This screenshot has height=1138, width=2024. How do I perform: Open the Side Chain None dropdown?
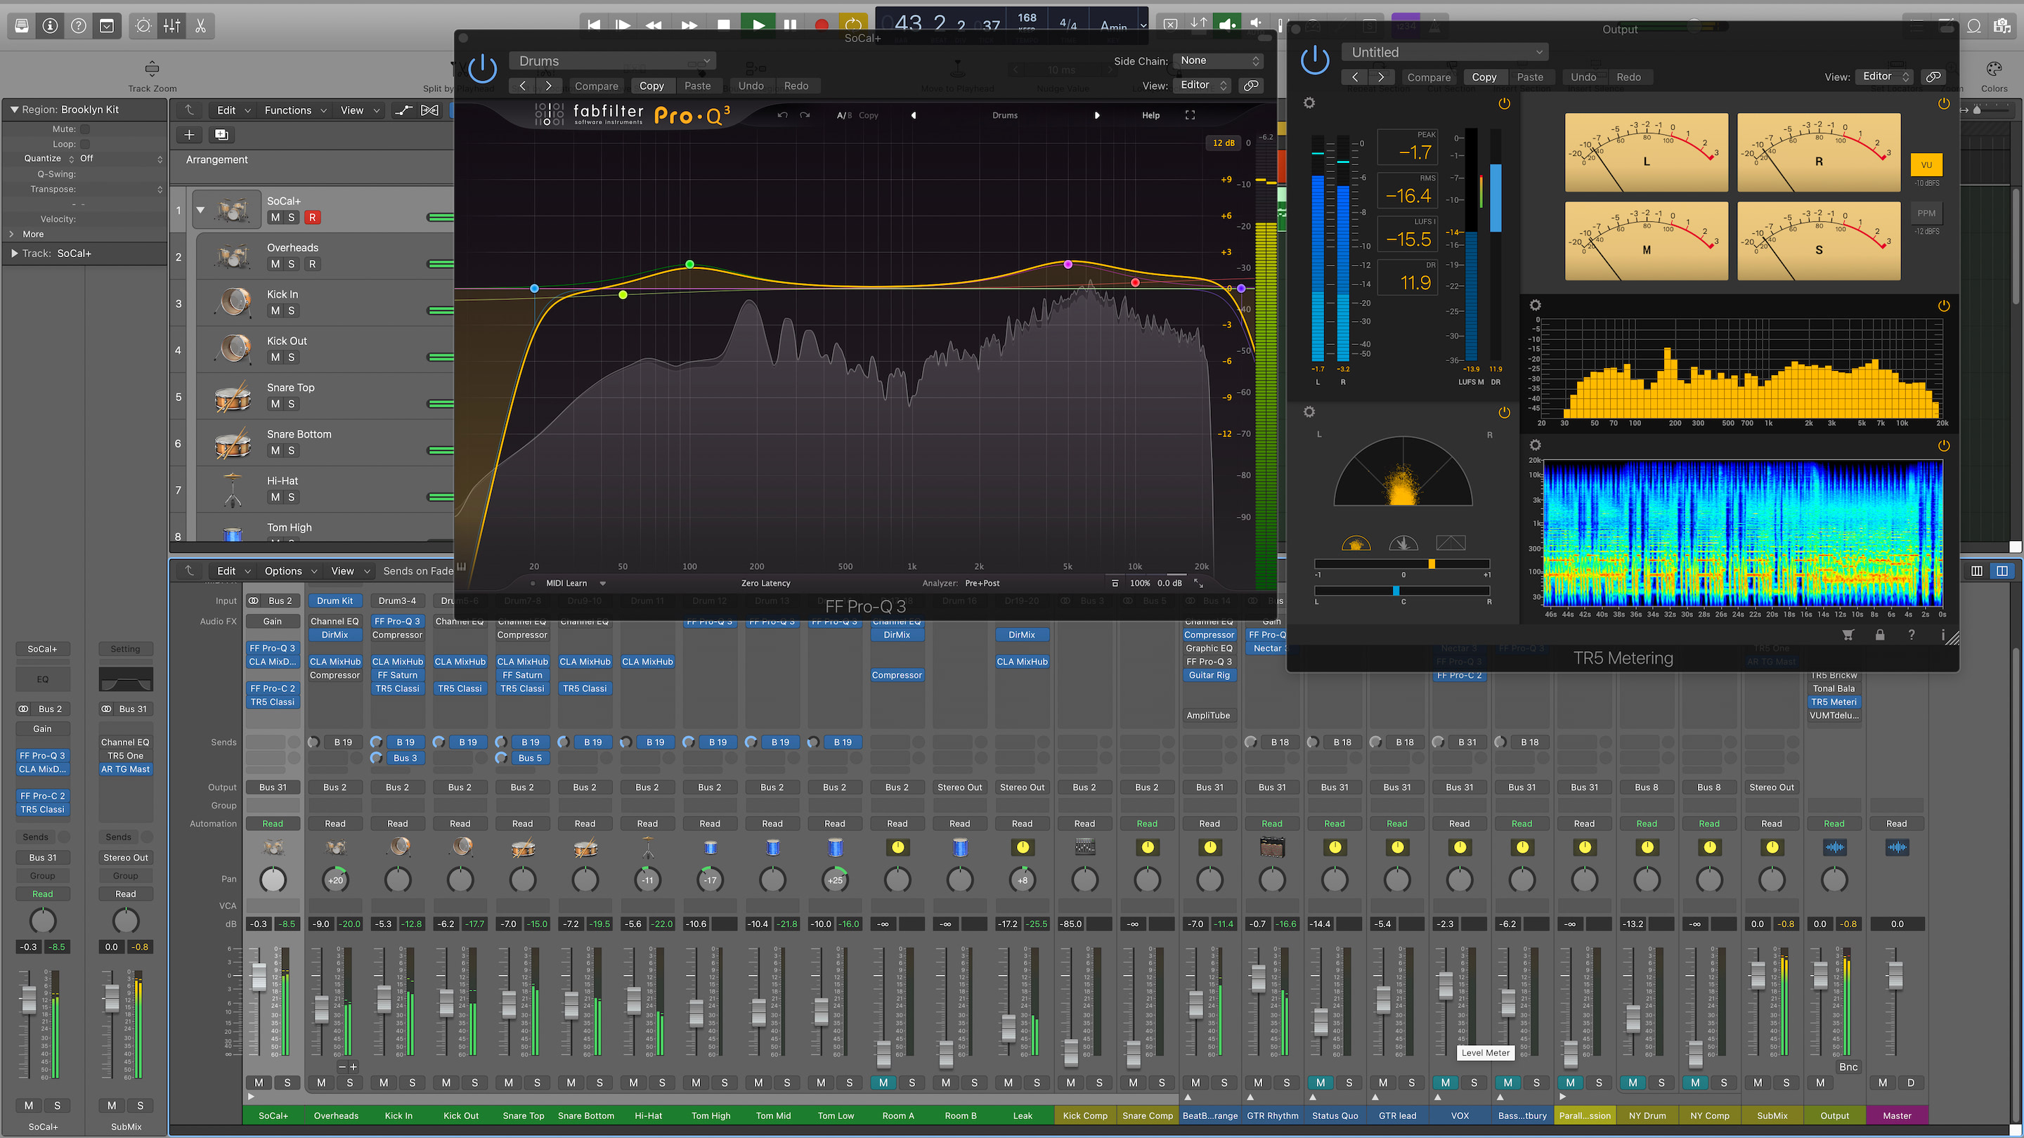1218,60
